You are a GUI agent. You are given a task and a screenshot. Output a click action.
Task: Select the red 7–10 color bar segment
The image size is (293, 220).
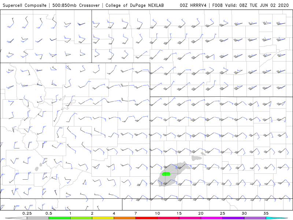point(146,218)
